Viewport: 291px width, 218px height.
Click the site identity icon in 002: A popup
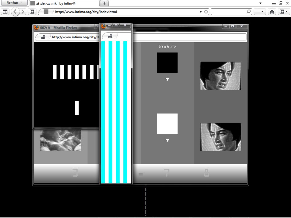point(43,37)
